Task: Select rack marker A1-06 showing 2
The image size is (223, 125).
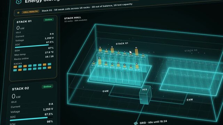Action: pos(125,66)
